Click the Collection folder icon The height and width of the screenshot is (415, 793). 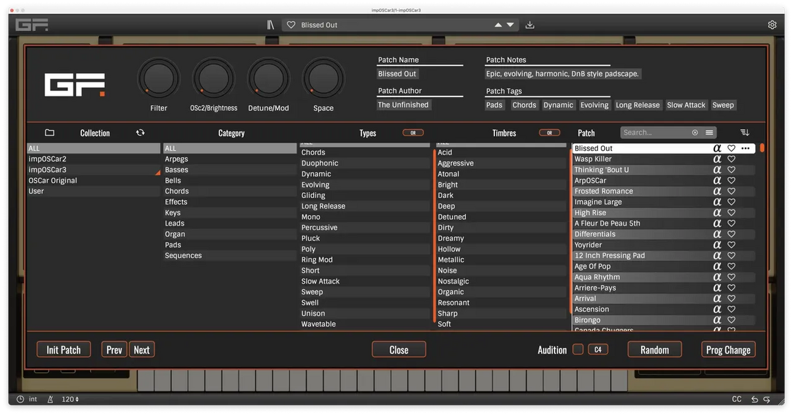[x=50, y=133]
